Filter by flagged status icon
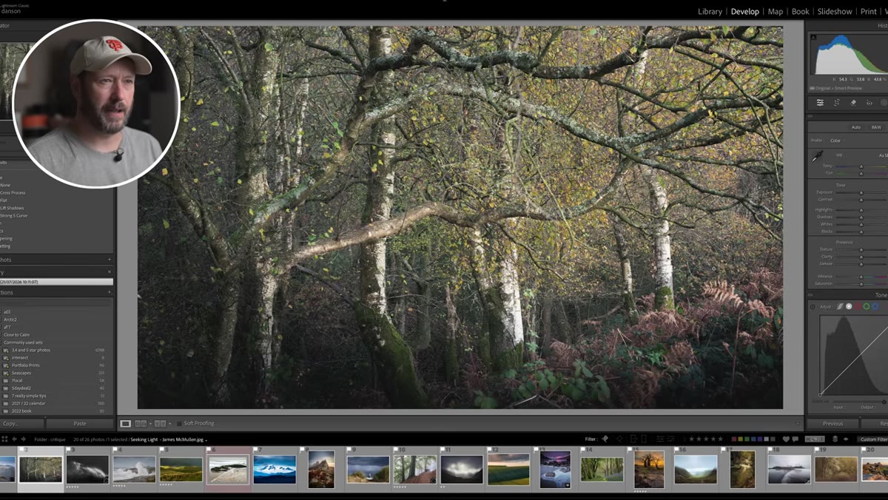This screenshot has height=500, width=888. click(605, 439)
